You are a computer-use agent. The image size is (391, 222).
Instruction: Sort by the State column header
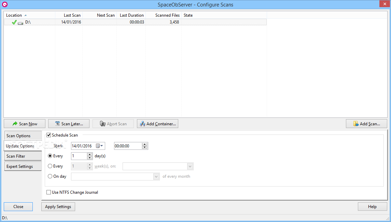(224, 15)
